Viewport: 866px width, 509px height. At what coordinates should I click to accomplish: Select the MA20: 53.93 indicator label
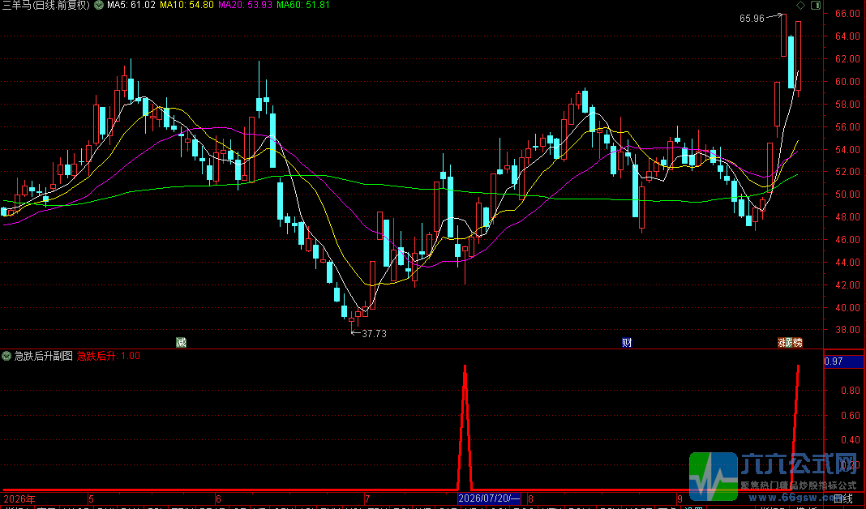point(245,5)
